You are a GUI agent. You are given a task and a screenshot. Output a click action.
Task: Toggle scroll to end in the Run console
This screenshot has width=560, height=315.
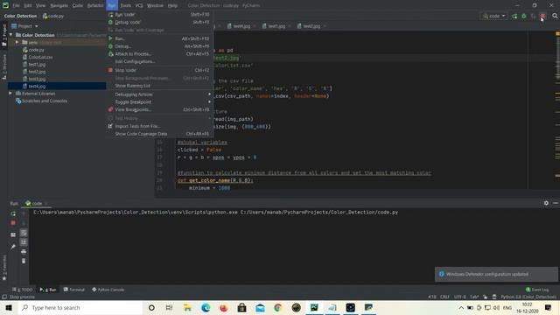pyautogui.click(x=24, y=242)
